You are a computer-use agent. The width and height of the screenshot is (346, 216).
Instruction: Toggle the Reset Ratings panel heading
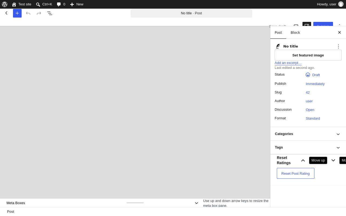pyautogui.click(x=284, y=160)
